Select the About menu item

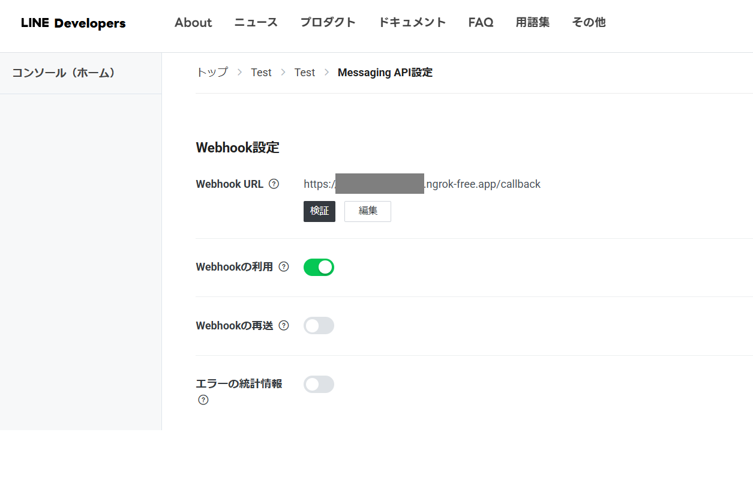(193, 22)
